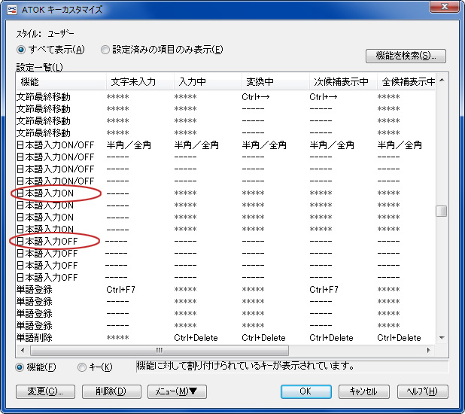
Task: Open 機能を検索(S)... search button
Action: (x=406, y=56)
